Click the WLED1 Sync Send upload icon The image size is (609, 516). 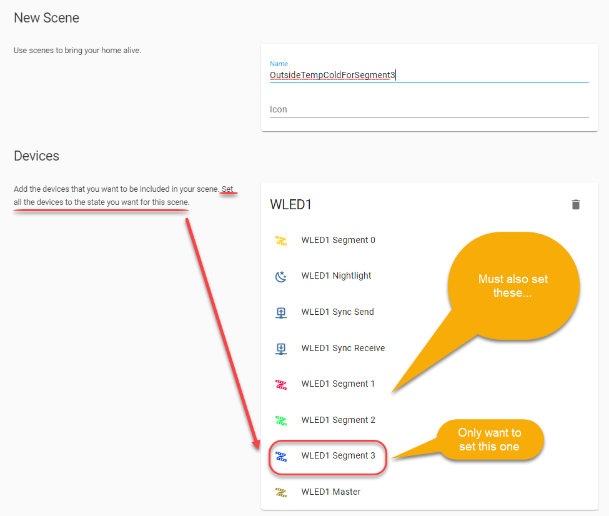coord(281,312)
